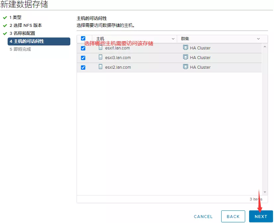Select wizard step 4 主机的可访问性
This screenshot has width=274, height=223.
tap(27, 41)
